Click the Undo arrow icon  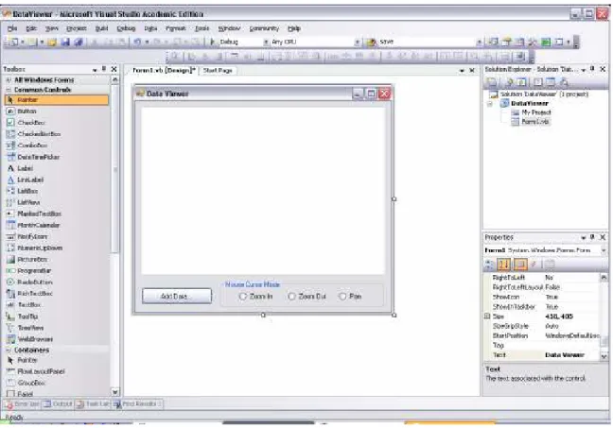pyautogui.click(x=137, y=42)
